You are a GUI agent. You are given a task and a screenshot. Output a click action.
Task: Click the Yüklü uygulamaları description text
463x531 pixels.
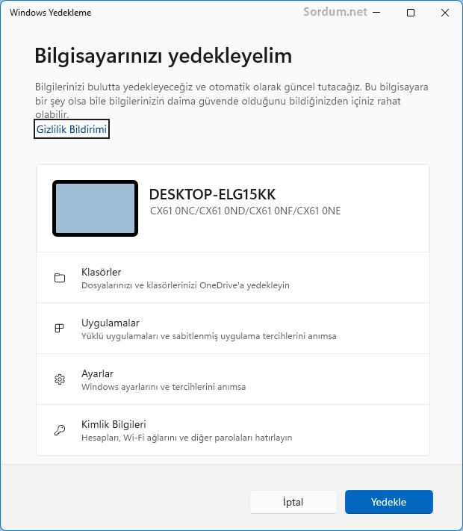pyautogui.click(x=209, y=336)
